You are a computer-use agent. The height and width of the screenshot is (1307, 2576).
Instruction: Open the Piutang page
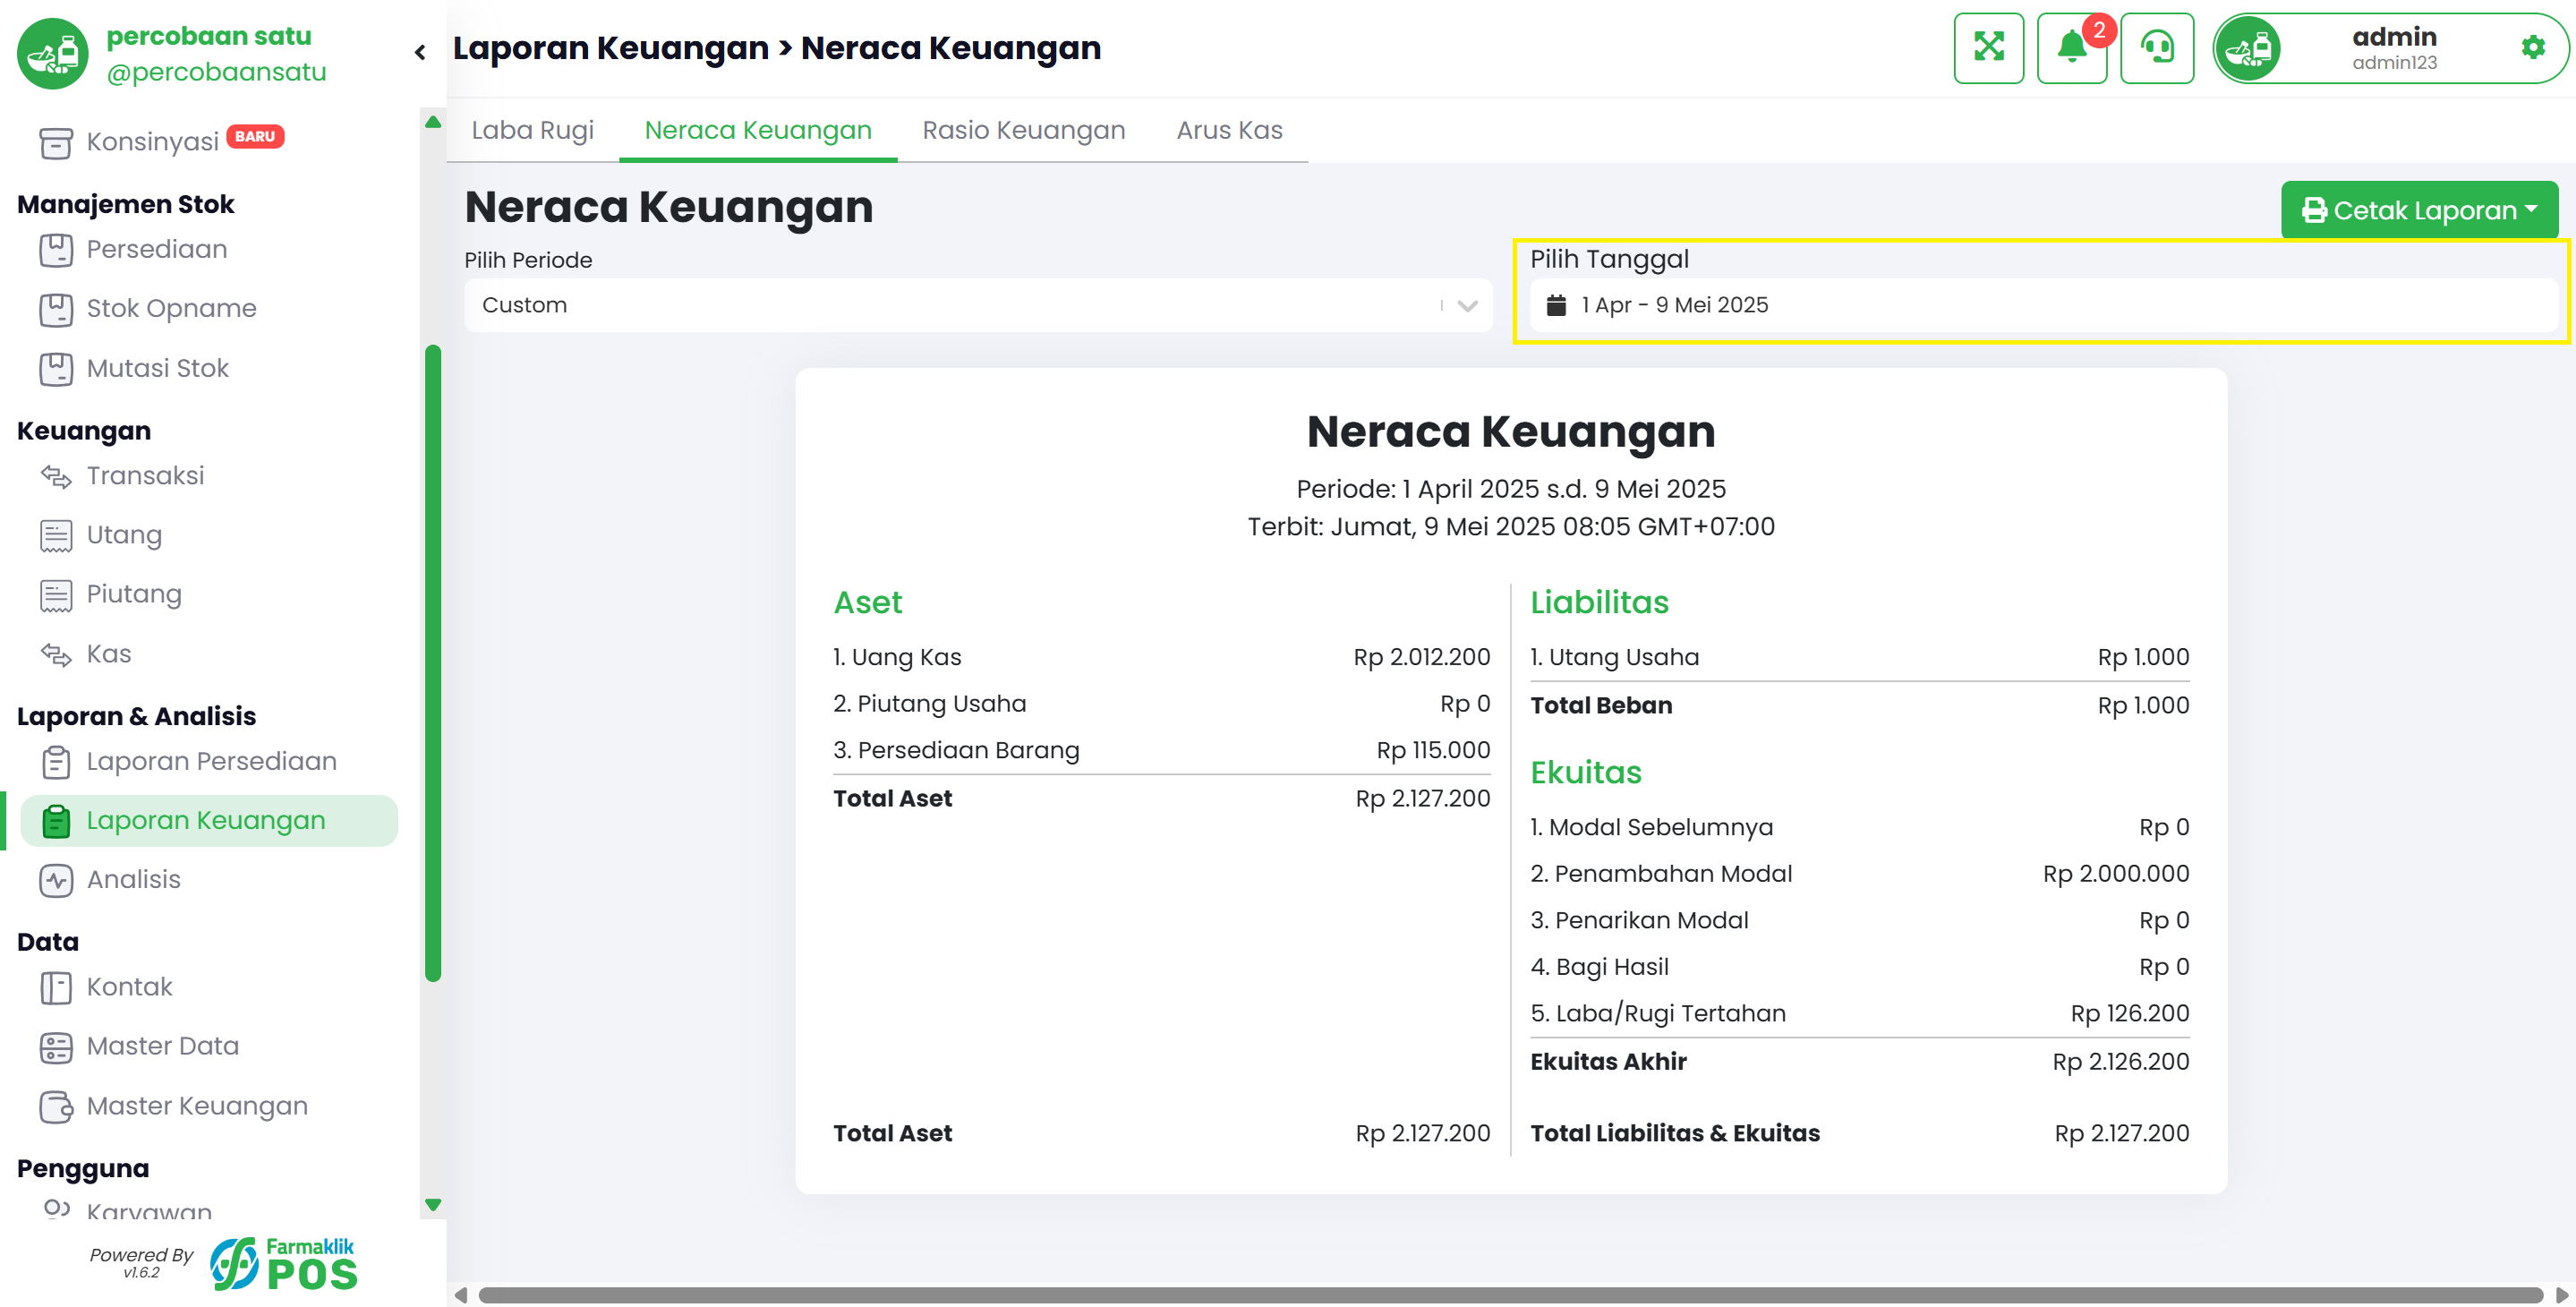click(x=134, y=595)
